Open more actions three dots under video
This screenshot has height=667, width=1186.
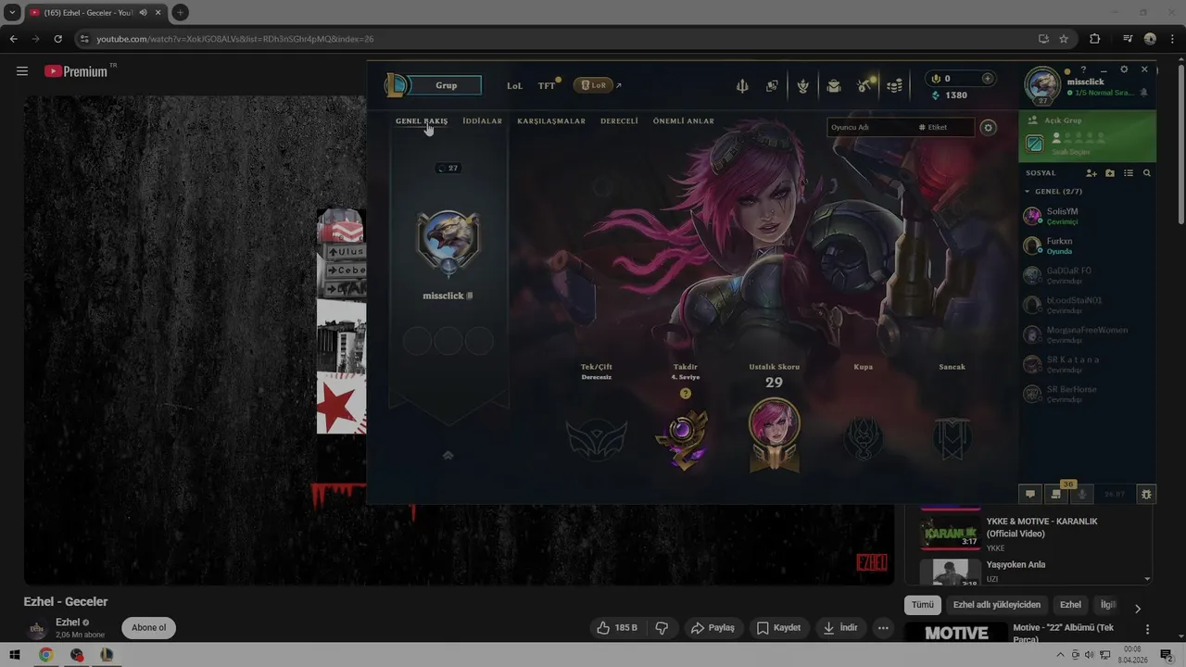[883, 627]
